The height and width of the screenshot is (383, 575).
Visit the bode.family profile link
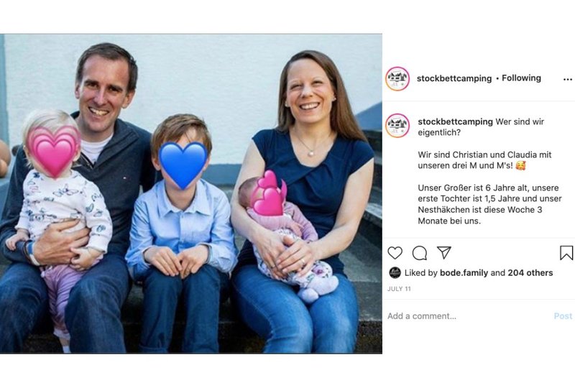tap(464, 272)
